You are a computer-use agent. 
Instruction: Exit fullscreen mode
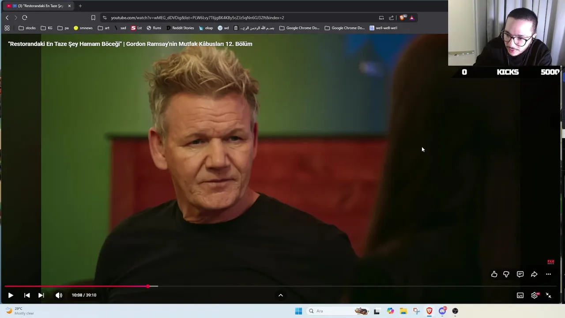click(548, 295)
